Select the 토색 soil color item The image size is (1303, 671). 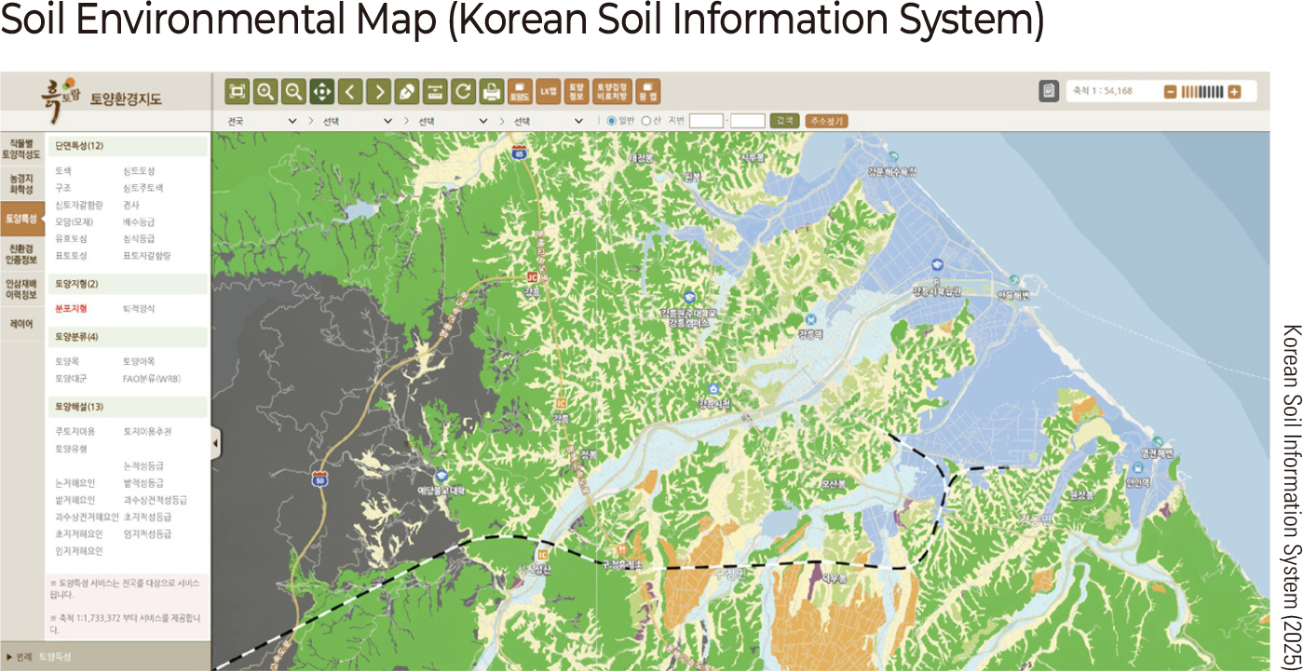click(63, 171)
